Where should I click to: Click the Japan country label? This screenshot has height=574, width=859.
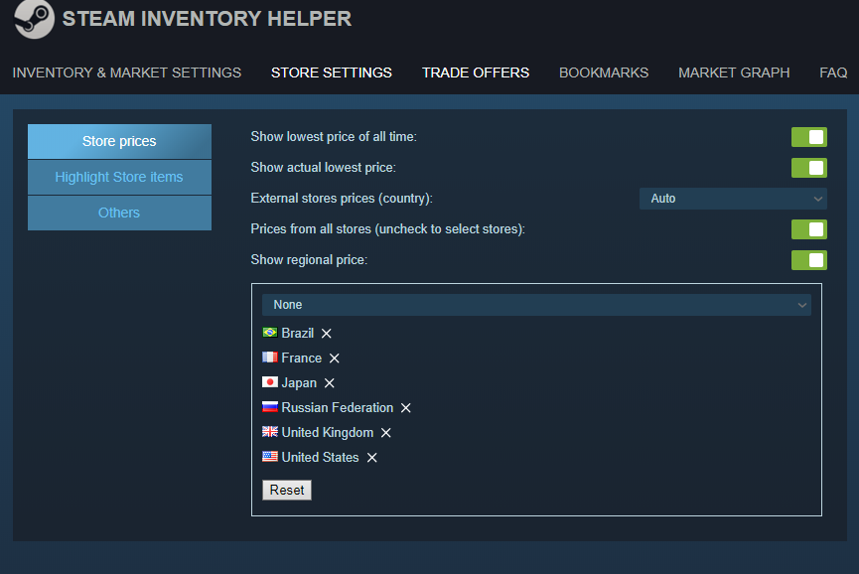pos(299,383)
